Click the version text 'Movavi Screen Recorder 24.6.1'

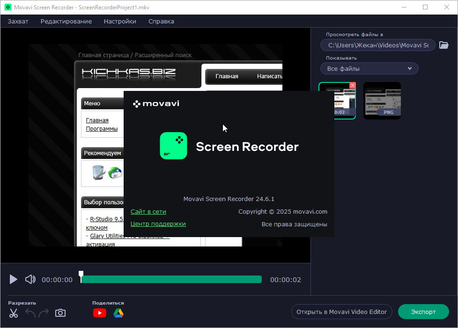click(x=229, y=199)
